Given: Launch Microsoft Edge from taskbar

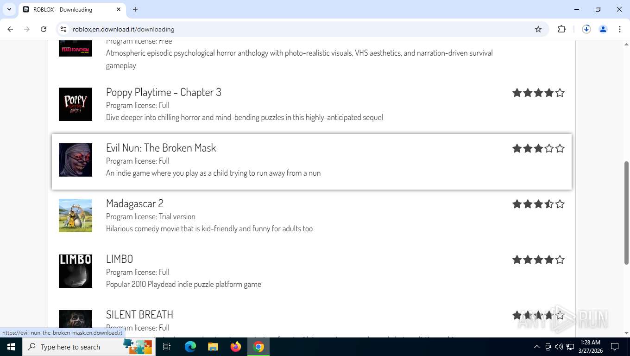Looking at the screenshot, I should point(190,347).
